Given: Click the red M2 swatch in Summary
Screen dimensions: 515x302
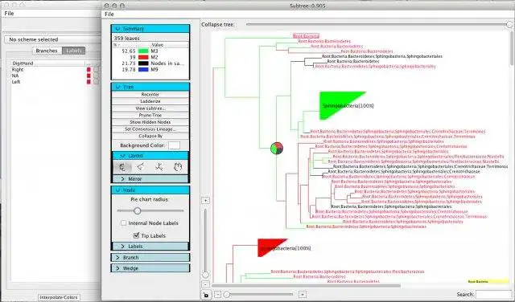Looking at the screenshot, I should click(143, 57).
